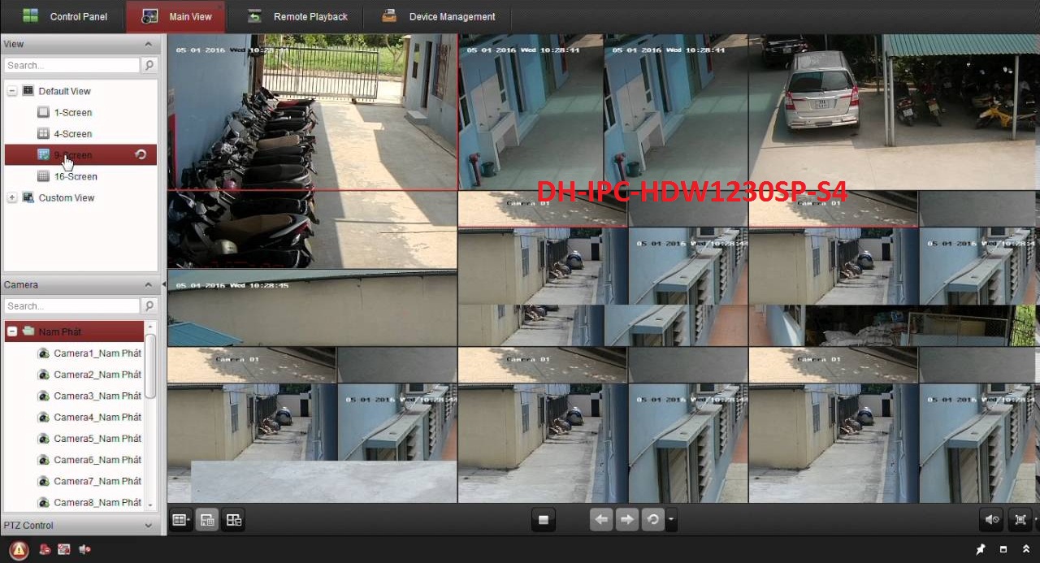Screen dimensions: 1040x563
Task: Expand alarm panel with double-up chevron
Action: click(1025, 550)
